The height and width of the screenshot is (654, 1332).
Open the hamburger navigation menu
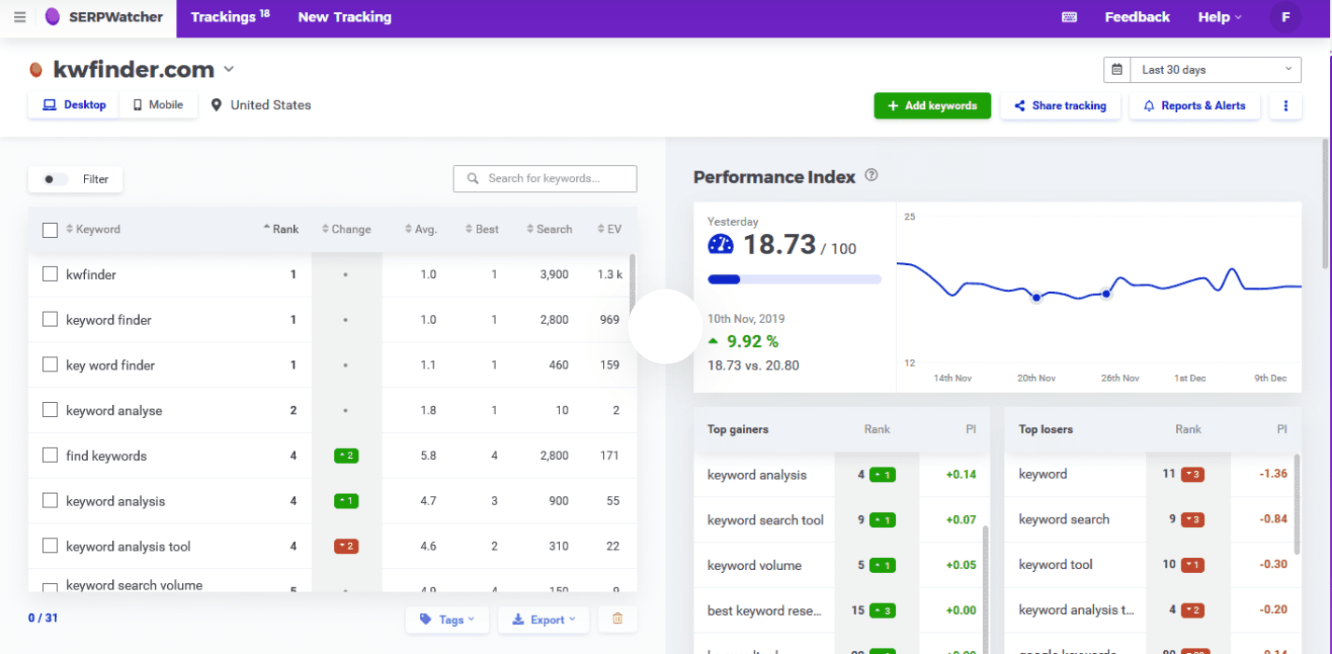point(19,18)
